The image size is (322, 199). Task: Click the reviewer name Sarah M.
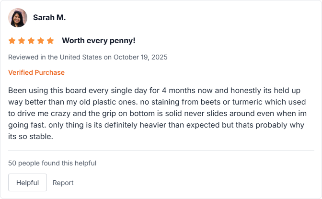(49, 18)
